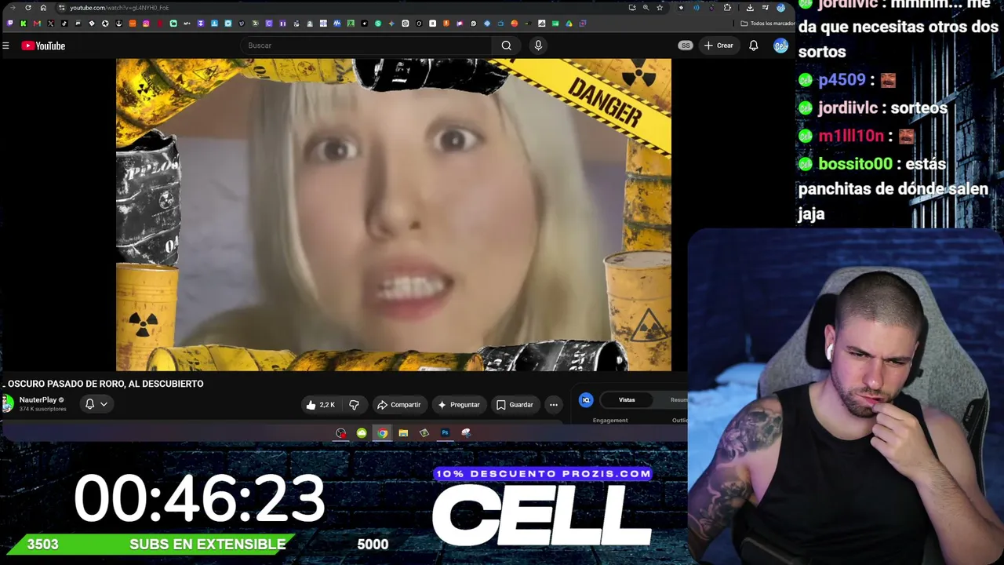Open the TikTok bookmark

64,24
